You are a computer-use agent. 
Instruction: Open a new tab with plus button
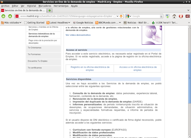click(x=50, y=10)
